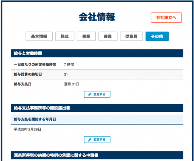Click the 一日あたりの所定労働時間 row

pos(97,64)
